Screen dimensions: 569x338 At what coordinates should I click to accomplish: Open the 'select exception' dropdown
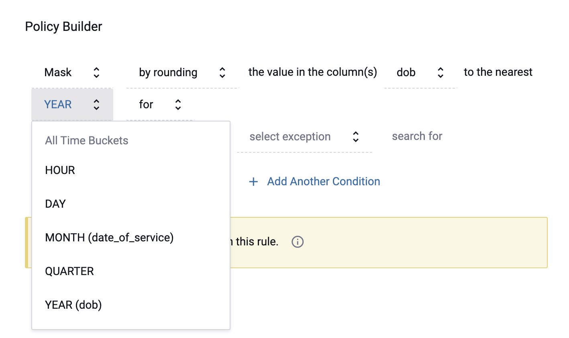(304, 136)
